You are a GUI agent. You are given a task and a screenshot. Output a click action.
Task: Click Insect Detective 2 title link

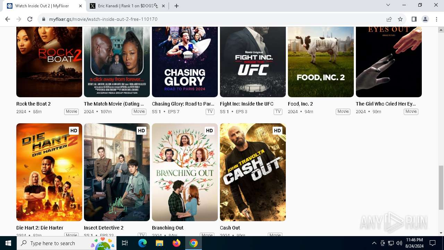104,228
